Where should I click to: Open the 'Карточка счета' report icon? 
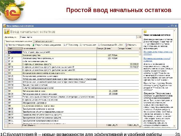81,45
